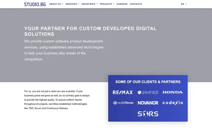Open the EN language selector

184,4
